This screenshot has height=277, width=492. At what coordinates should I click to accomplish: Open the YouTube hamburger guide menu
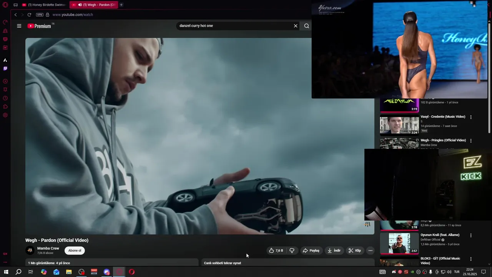pos(19,26)
